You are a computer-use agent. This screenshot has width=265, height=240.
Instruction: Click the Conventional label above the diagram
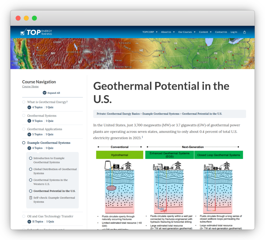120,147
